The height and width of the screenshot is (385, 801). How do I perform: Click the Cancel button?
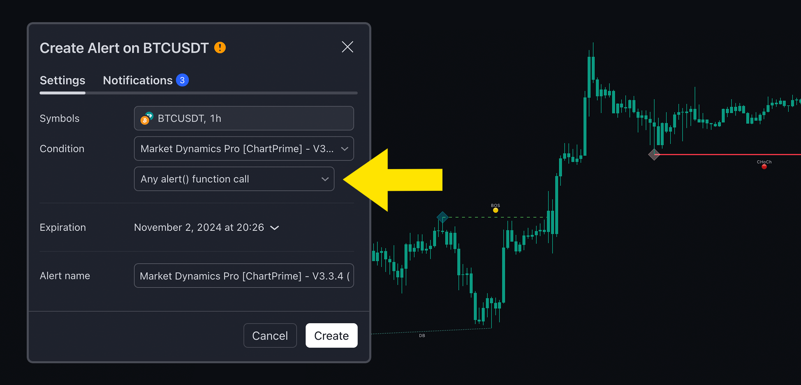click(270, 336)
